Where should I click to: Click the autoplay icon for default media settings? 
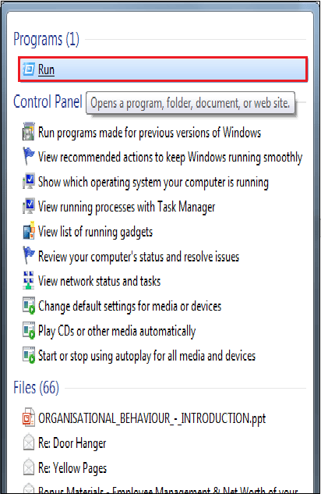click(x=29, y=305)
